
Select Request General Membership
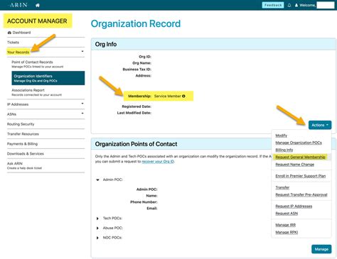tap(300, 157)
